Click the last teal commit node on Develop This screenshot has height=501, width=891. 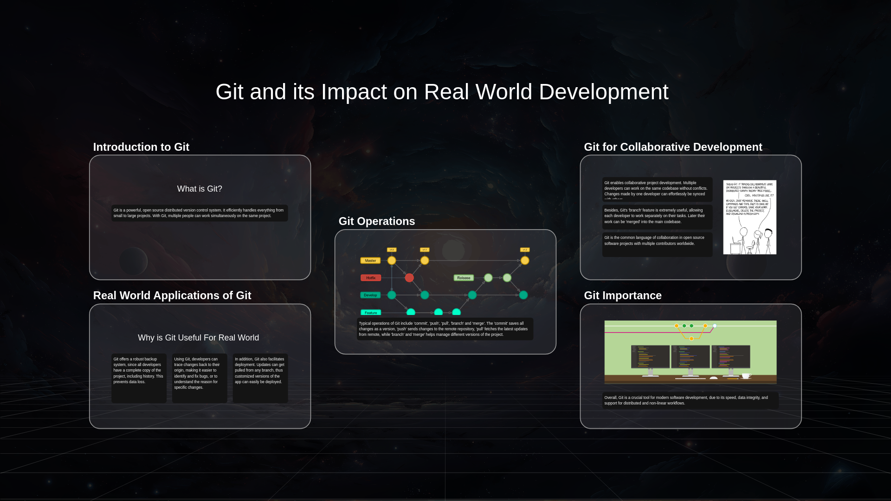523,295
